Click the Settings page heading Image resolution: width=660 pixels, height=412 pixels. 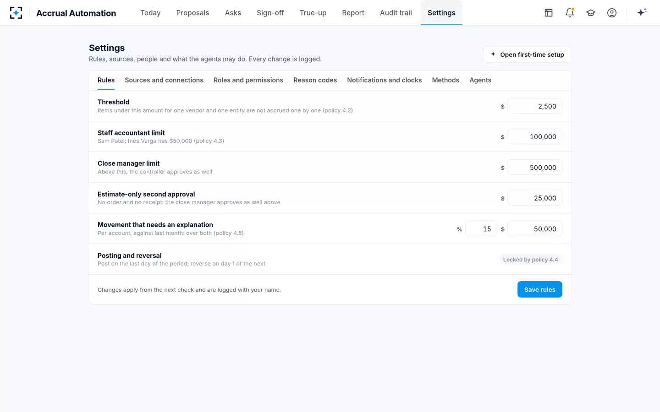point(107,48)
